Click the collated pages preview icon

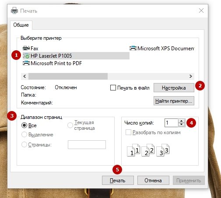(148, 150)
